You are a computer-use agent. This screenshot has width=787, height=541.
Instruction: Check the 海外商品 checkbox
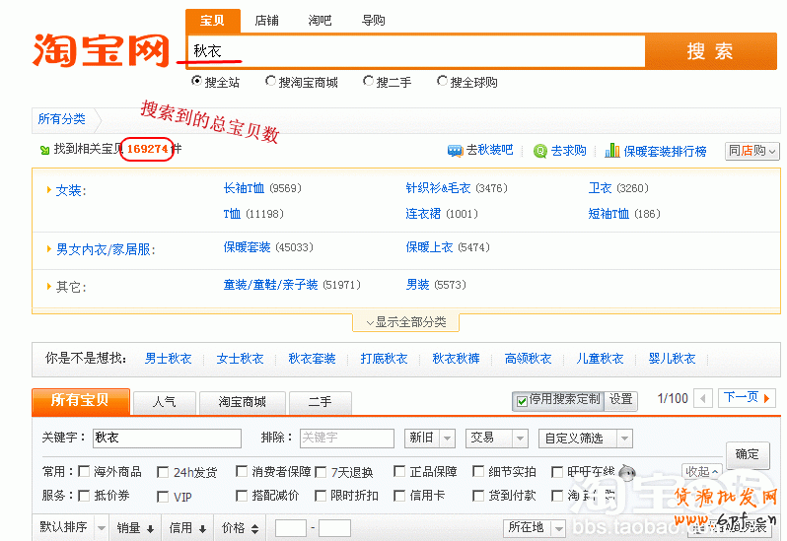84,472
